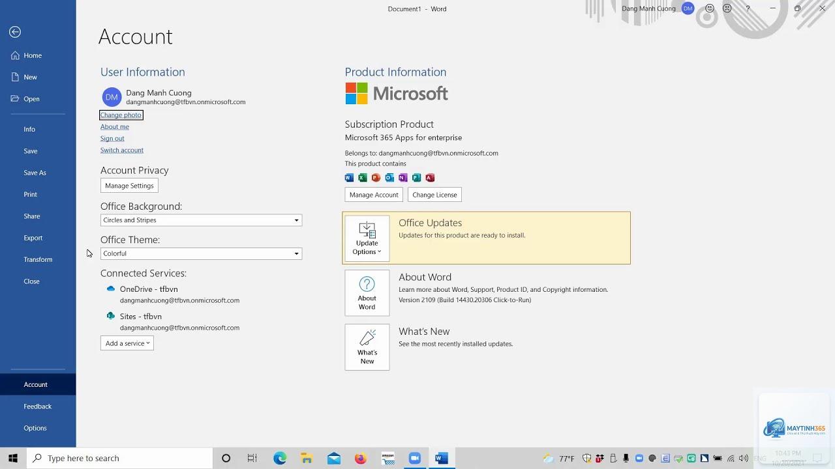Click the Manage Settings button
The width and height of the screenshot is (835, 469).
coord(129,186)
